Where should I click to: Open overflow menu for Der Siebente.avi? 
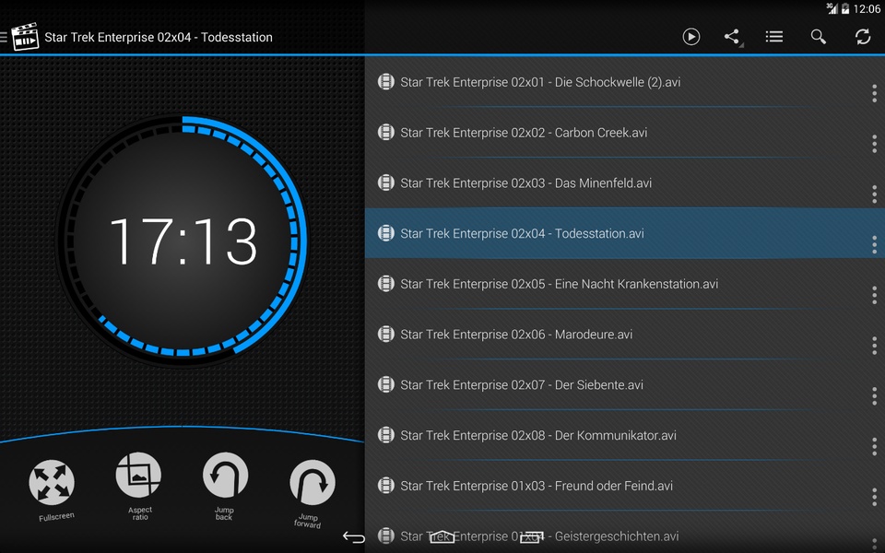tap(874, 396)
